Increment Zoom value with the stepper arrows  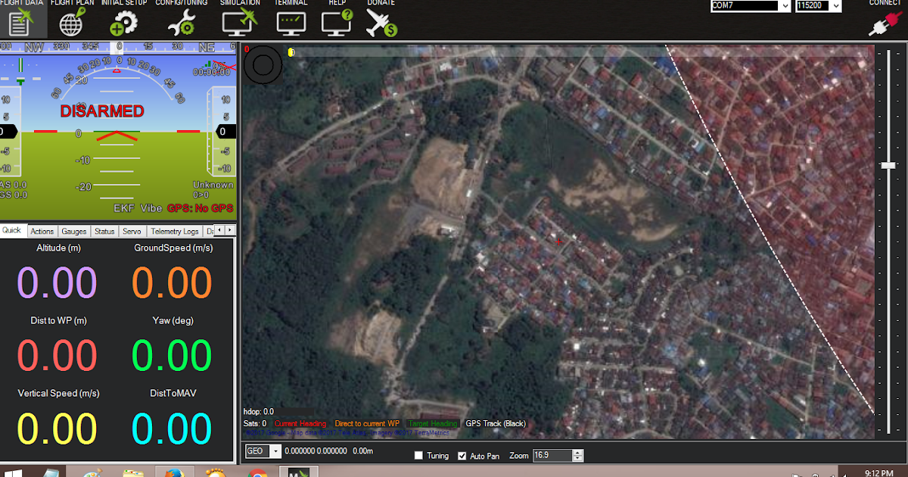577,452
